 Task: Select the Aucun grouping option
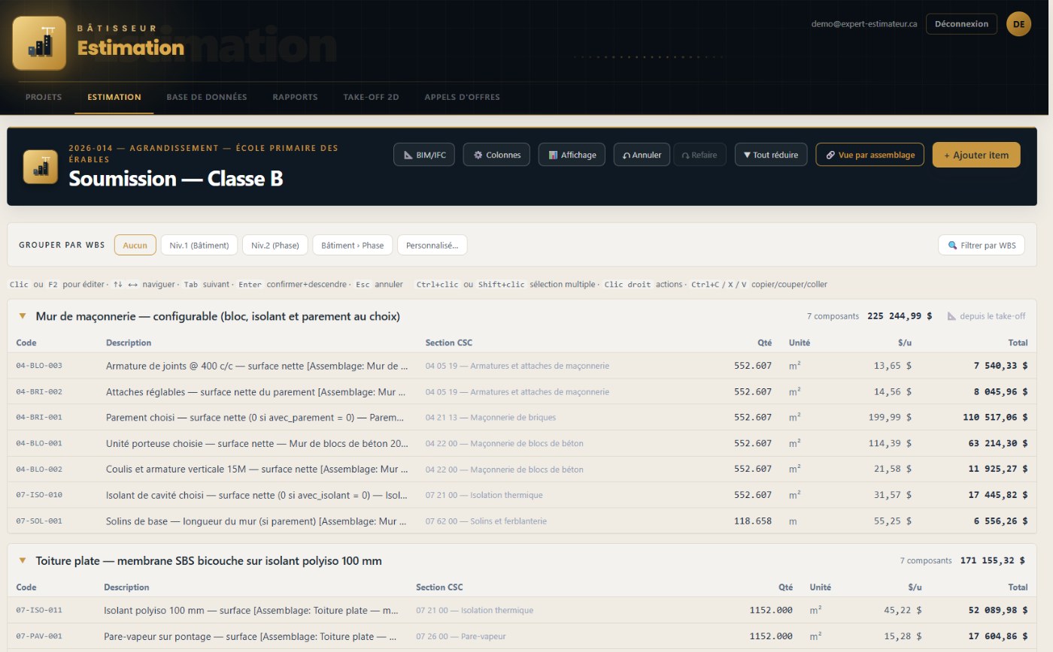135,245
